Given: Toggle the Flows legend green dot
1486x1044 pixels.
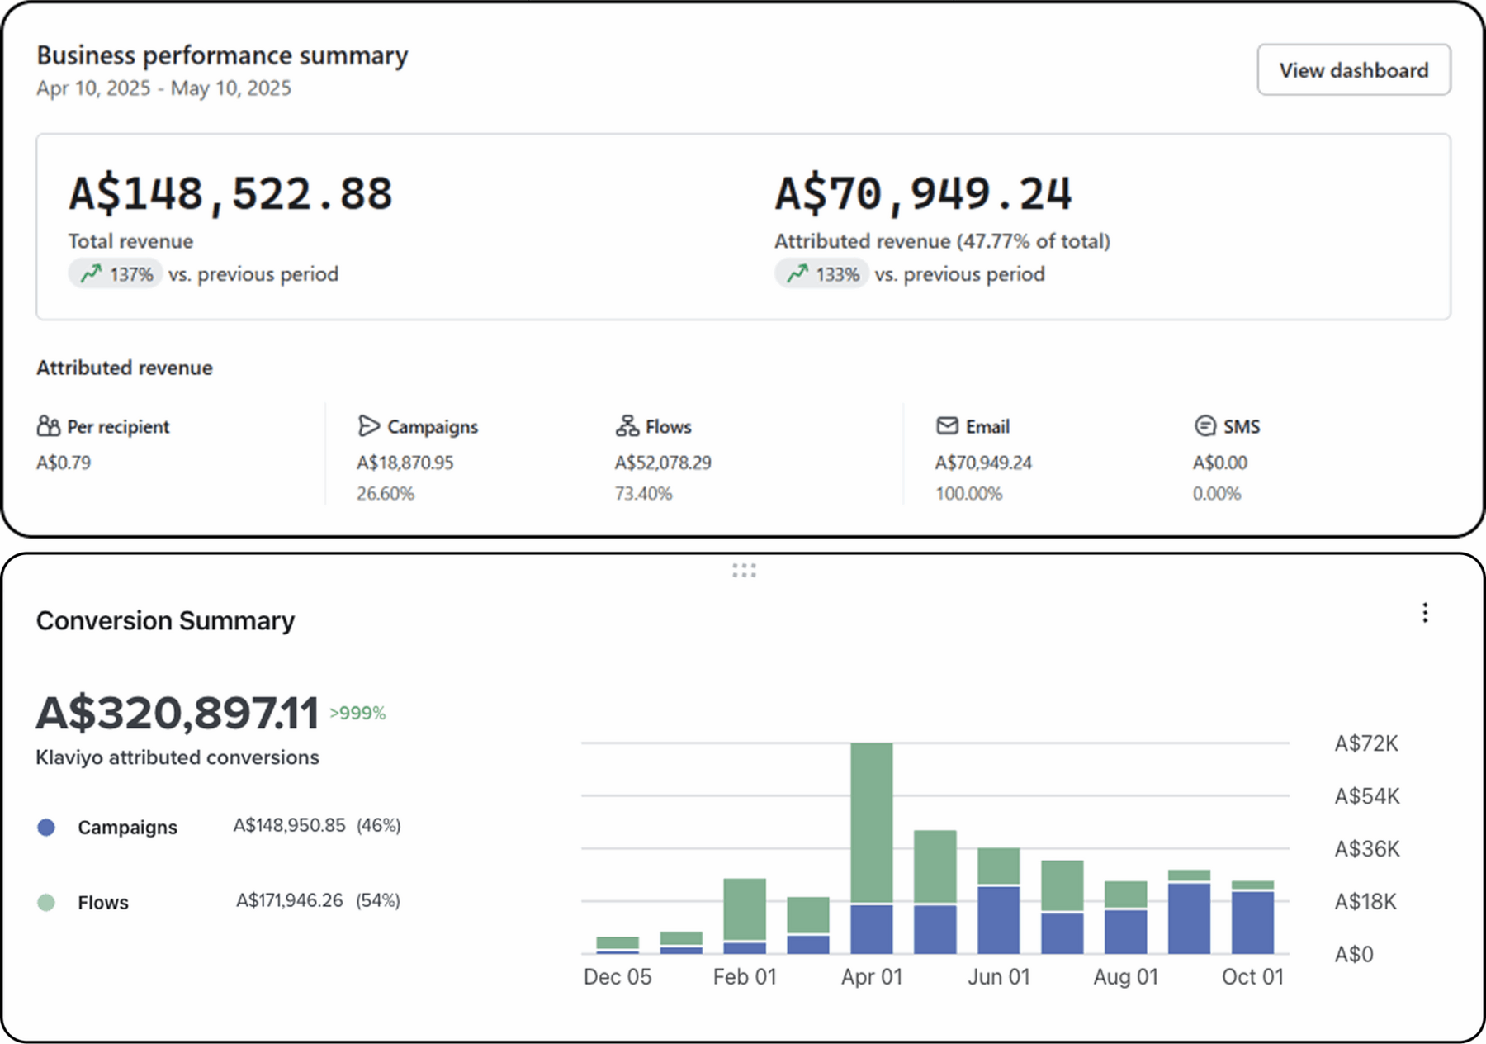Looking at the screenshot, I should pyautogui.click(x=46, y=903).
